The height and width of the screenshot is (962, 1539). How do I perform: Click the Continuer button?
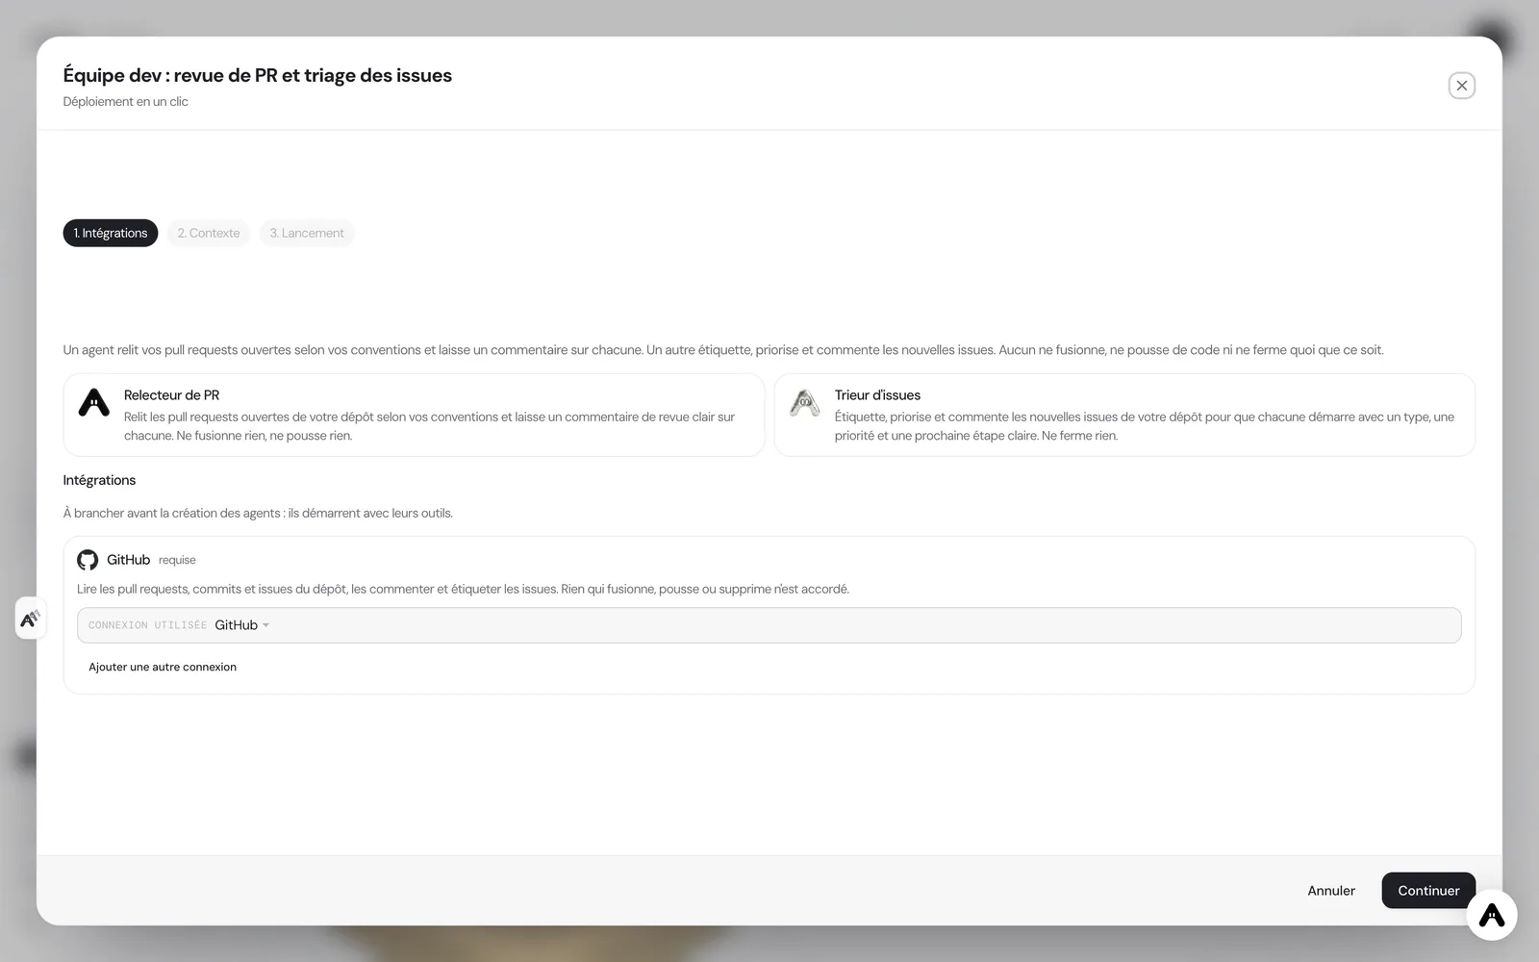click(1428, 891)
